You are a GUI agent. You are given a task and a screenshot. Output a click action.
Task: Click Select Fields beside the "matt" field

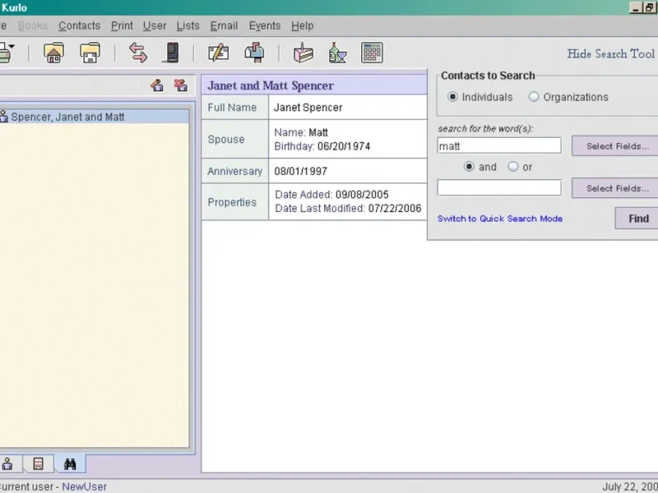coord(615,146)
